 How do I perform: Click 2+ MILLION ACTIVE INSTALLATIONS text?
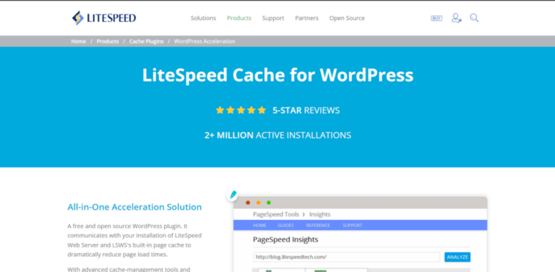click(x=277, y=135)
